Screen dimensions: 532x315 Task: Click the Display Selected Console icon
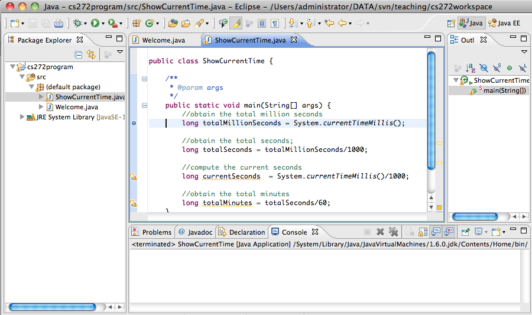click(478, 232)
